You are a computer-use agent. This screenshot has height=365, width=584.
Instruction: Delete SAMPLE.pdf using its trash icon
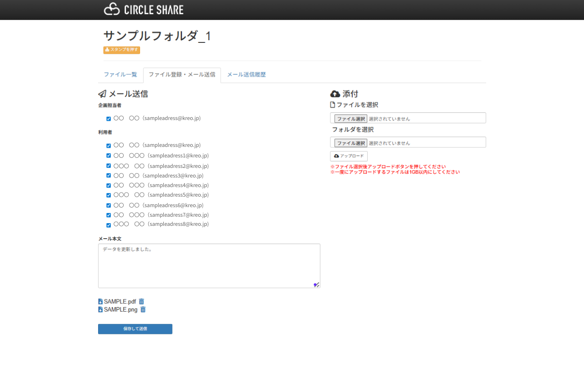[x=141, y=302]
